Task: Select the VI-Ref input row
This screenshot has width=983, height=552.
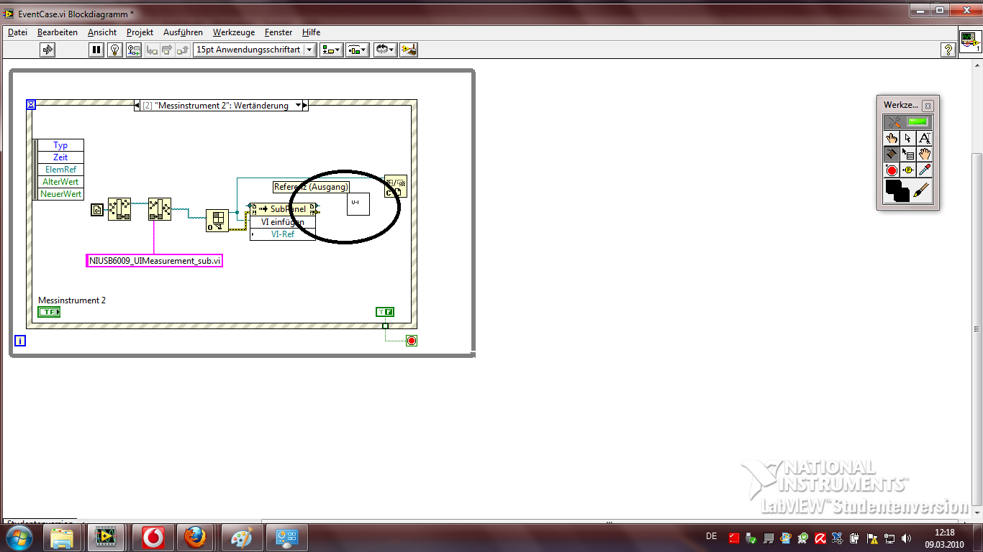Action: coord(283,234)
